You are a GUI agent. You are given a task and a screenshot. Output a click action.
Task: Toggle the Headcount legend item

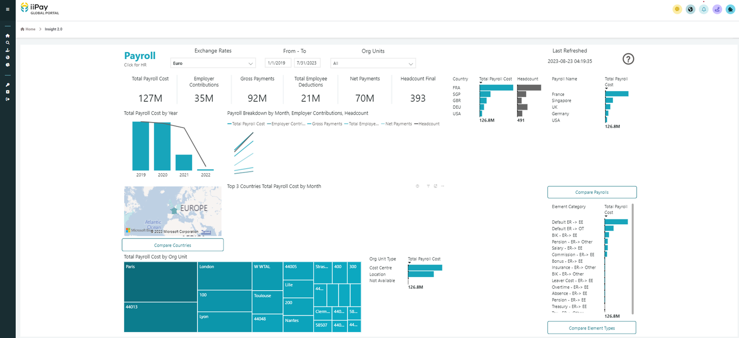[x=427, y=123]
